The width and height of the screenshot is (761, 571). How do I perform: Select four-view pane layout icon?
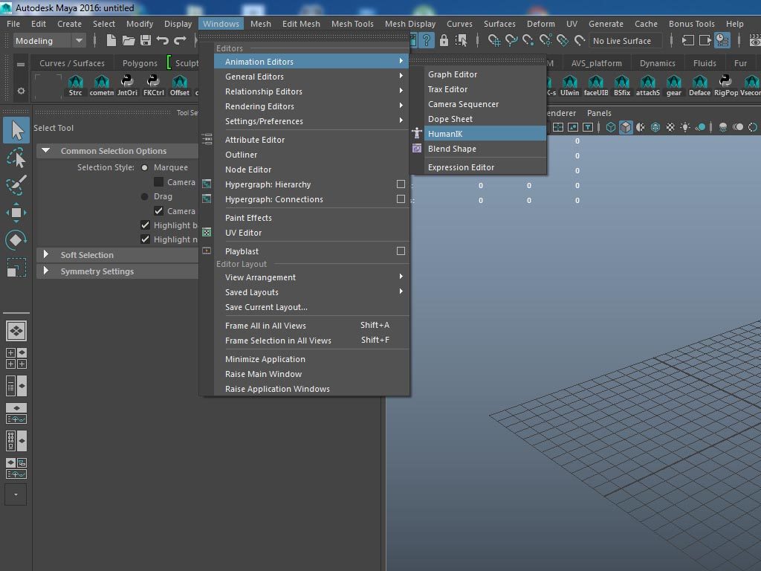16,358
